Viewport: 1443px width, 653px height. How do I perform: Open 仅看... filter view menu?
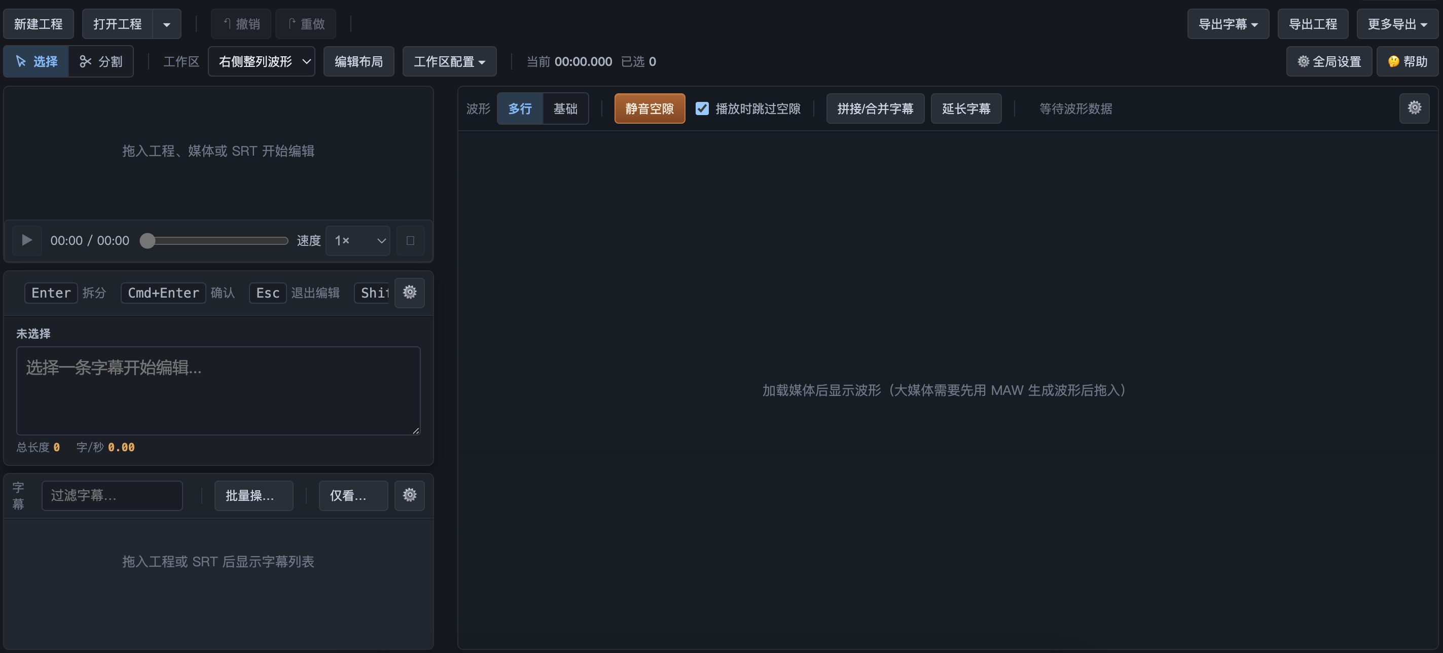353,496
